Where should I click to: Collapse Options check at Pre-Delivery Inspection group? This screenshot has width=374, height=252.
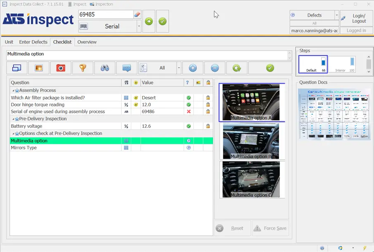click(x=13, y=134)
